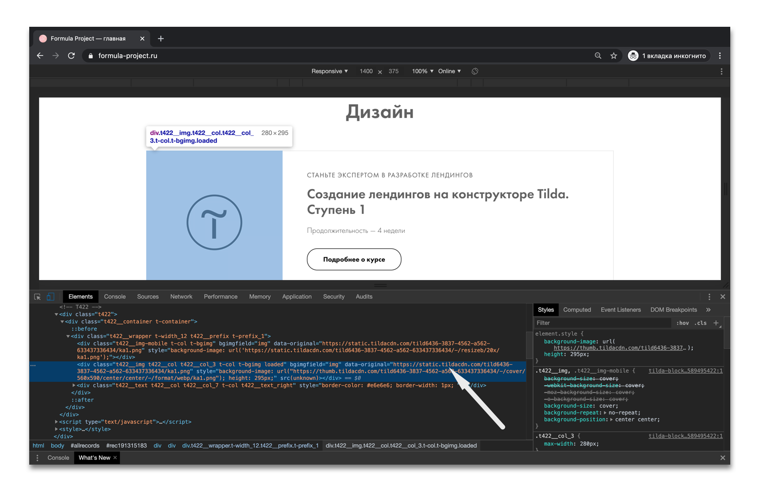This screenshot has width=759, height=491.
Task: Expand background-position property triangle
Action: coord(611,419)
